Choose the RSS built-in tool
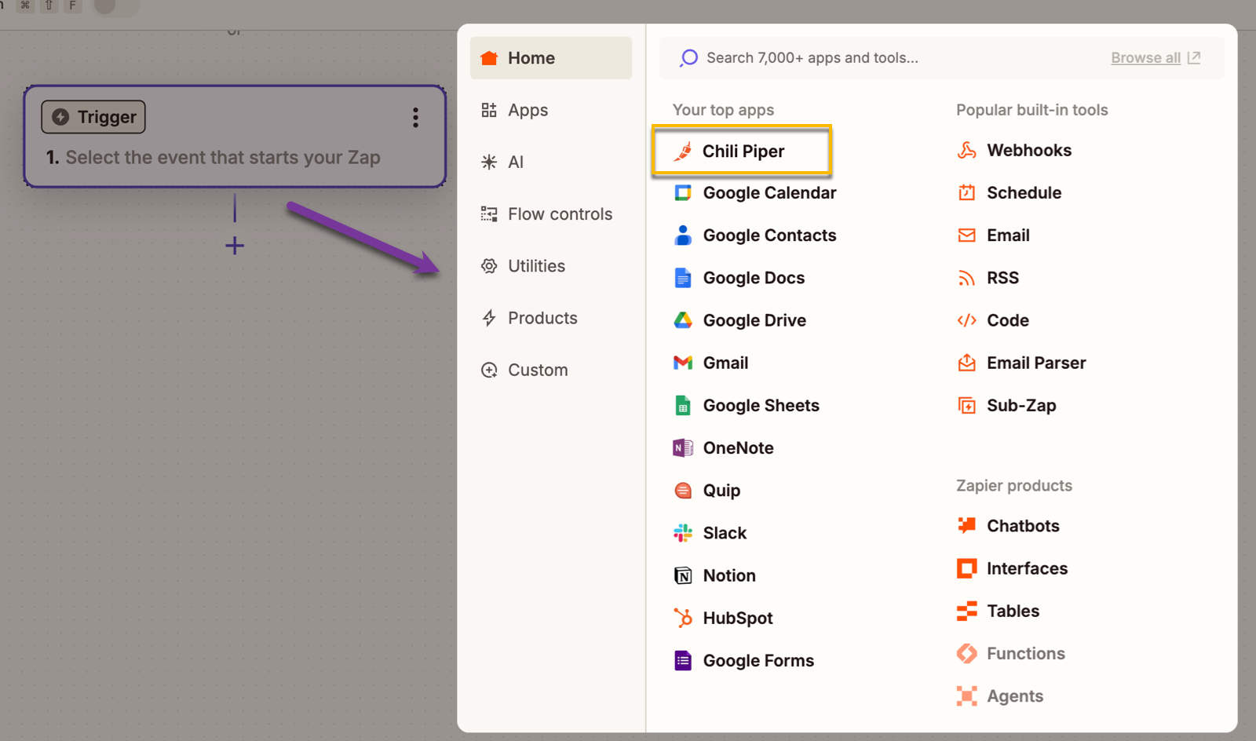The width and height of the screenshot is (1256, 741). (x=1002, y=277)
